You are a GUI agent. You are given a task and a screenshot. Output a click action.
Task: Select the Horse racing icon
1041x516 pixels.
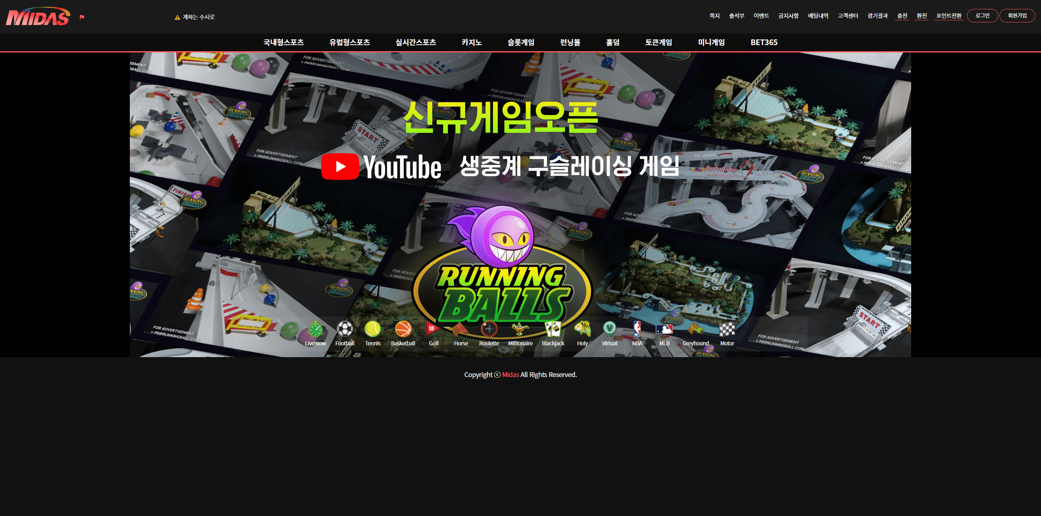point(460,329)
